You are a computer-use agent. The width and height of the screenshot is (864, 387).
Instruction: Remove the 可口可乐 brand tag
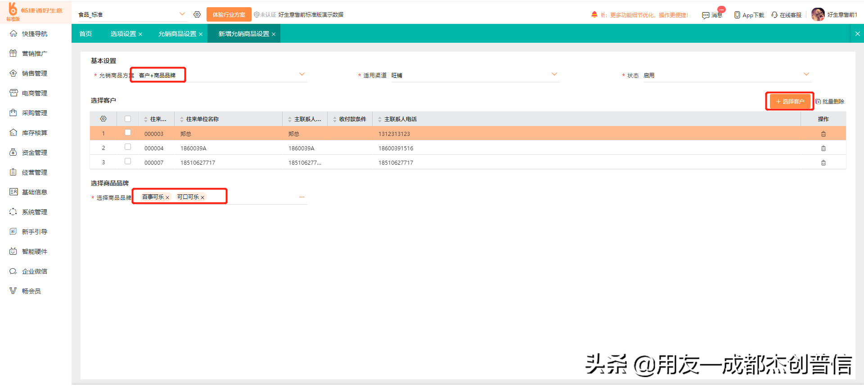[x=202, y=198]
